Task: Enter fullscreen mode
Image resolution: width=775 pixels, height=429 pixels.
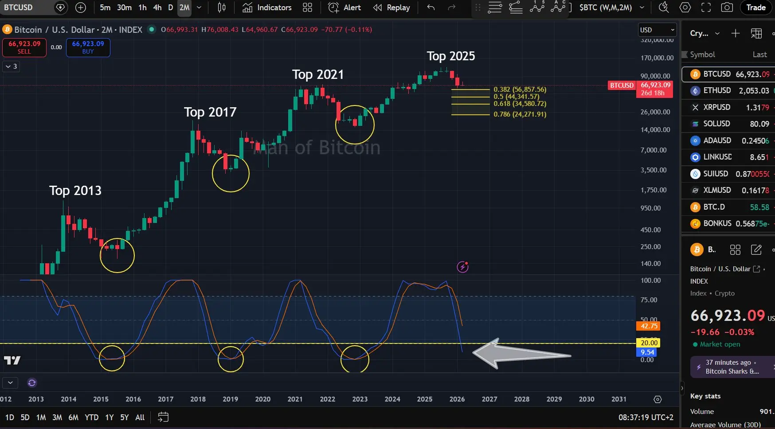Action: tap(706, 8)
